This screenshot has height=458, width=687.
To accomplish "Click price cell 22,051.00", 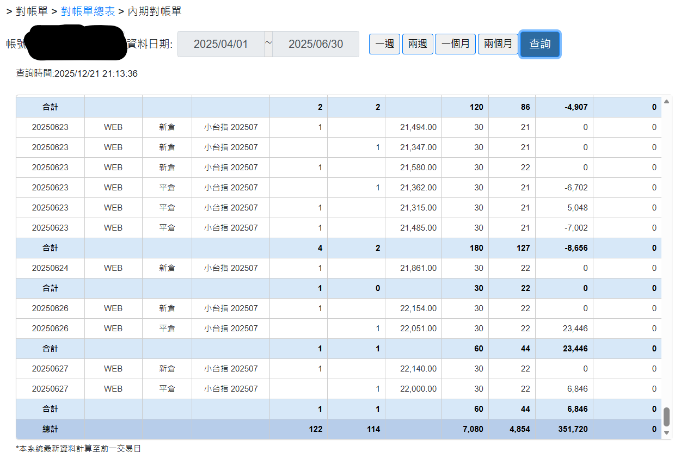I will [418, 329].
